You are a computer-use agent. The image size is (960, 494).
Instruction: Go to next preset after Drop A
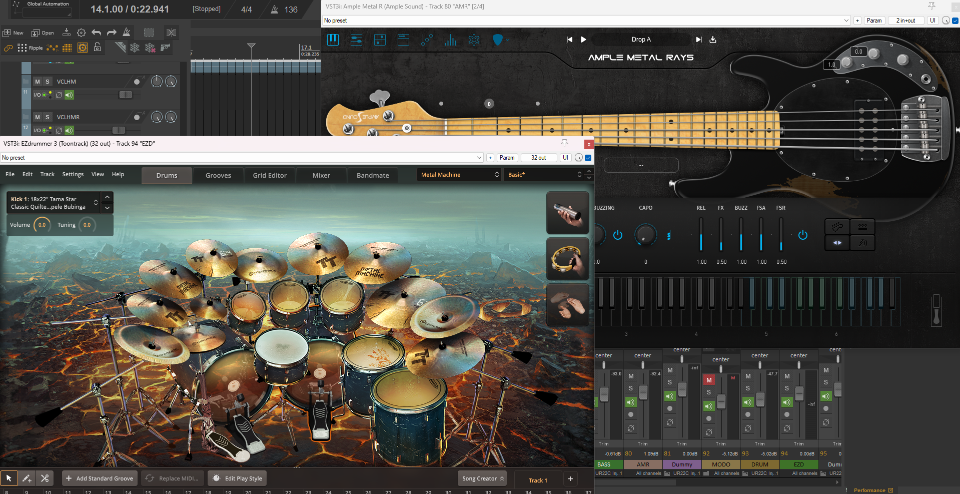699,40
